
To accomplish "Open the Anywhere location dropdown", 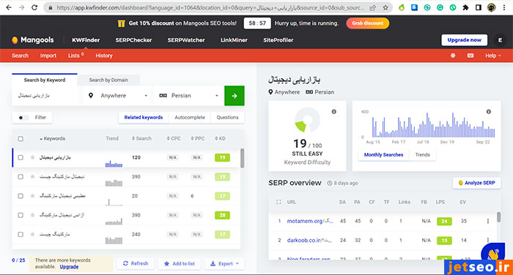I will [118, 96].
